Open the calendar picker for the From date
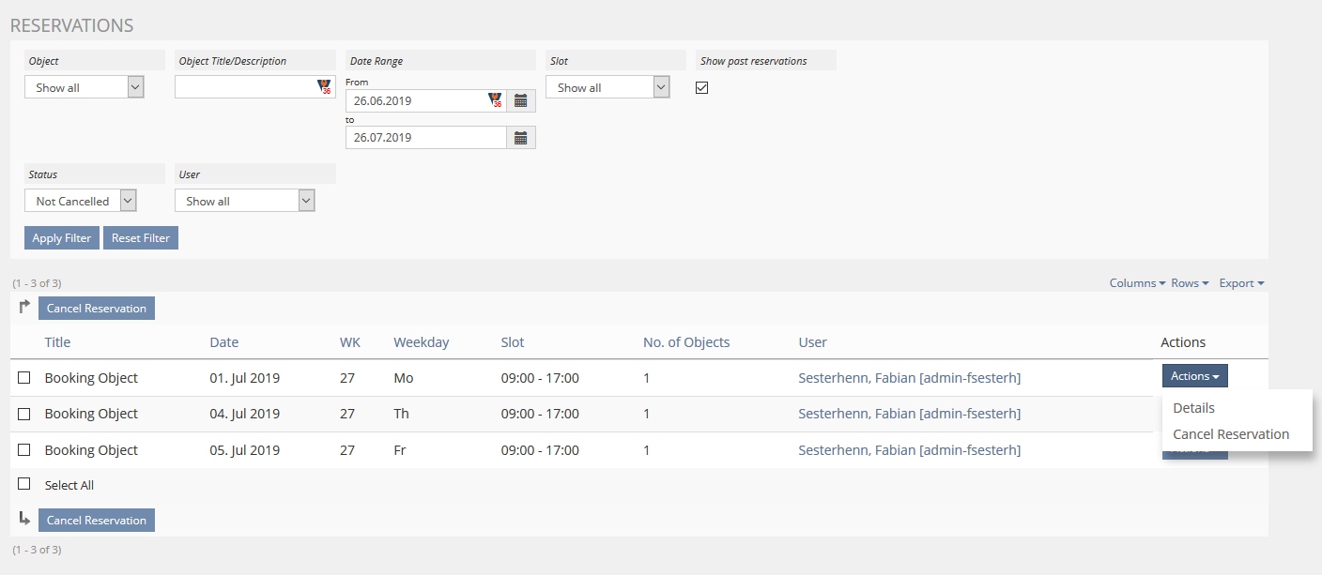This screenshot has width=1322, height=575. (x=520, y=100)
